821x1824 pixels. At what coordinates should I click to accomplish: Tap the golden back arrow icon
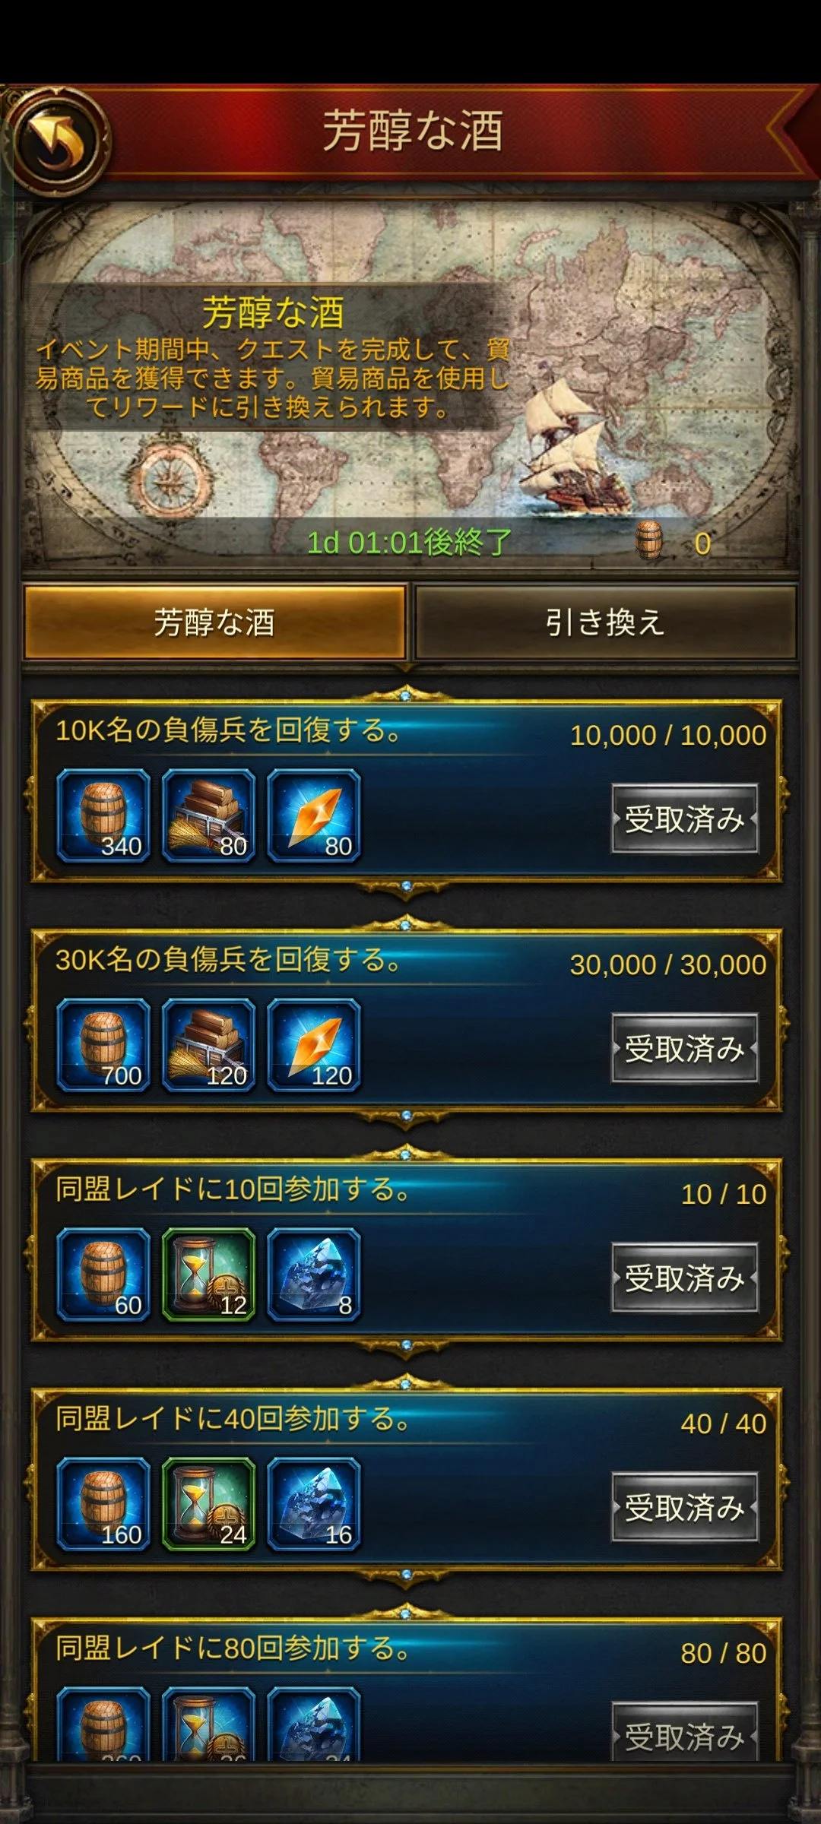click(57, 140)
